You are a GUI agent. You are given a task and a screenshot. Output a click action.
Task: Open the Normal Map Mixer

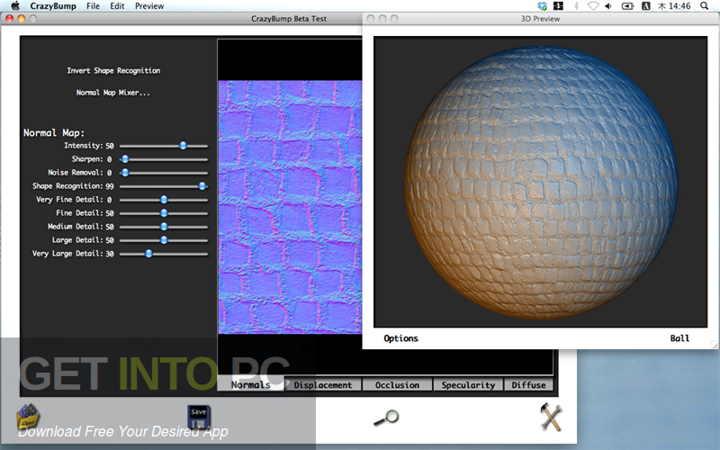(113, 93)
